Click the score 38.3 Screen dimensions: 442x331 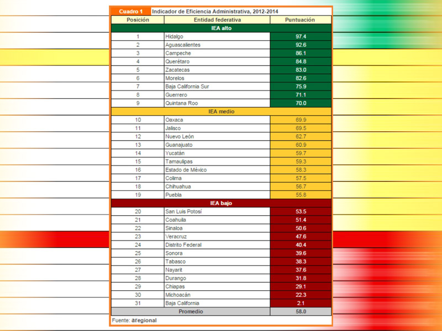(x=301, y=261)
